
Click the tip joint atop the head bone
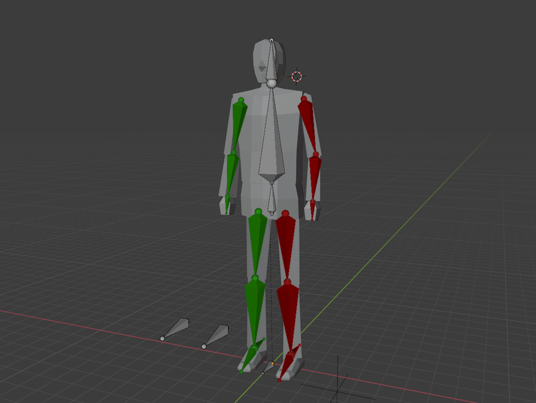pos(272,40)
